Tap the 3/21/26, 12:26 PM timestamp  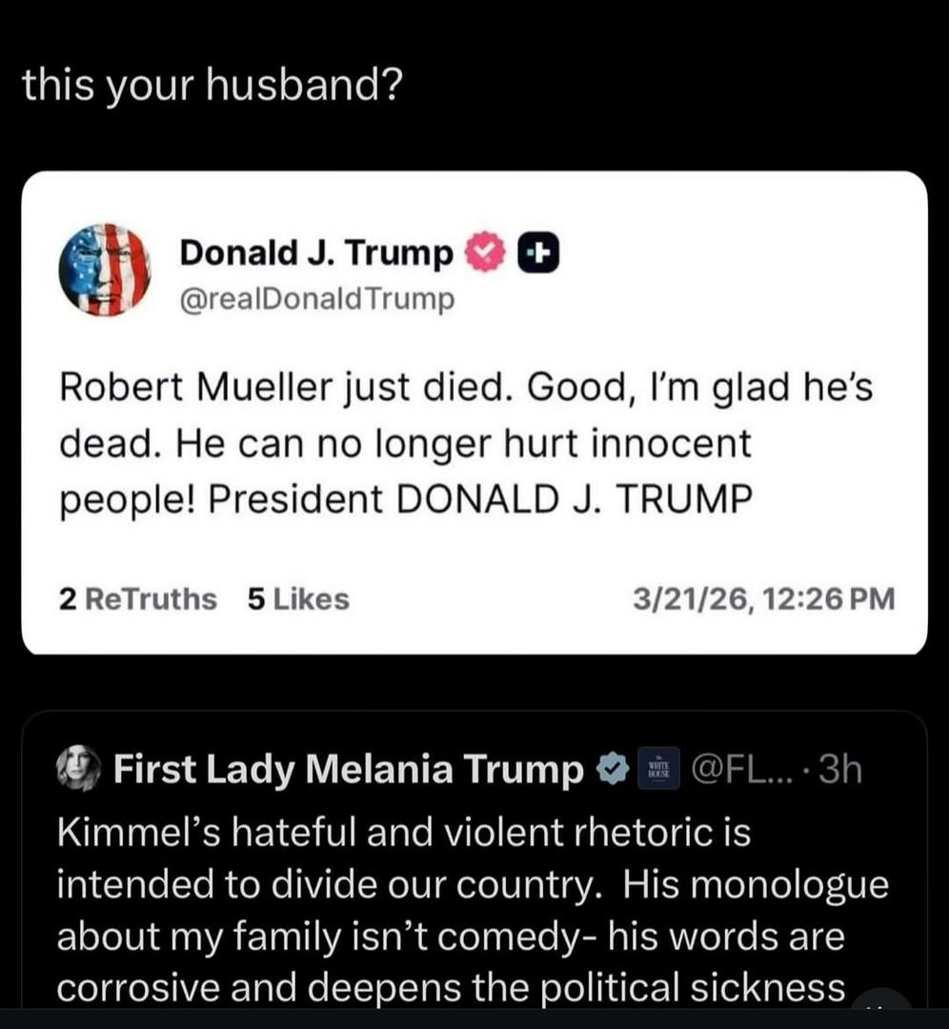coord(764,599)
